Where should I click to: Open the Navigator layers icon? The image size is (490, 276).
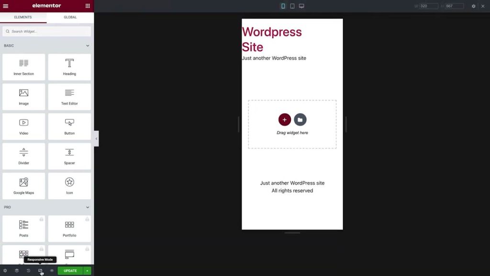click(17, 271)
